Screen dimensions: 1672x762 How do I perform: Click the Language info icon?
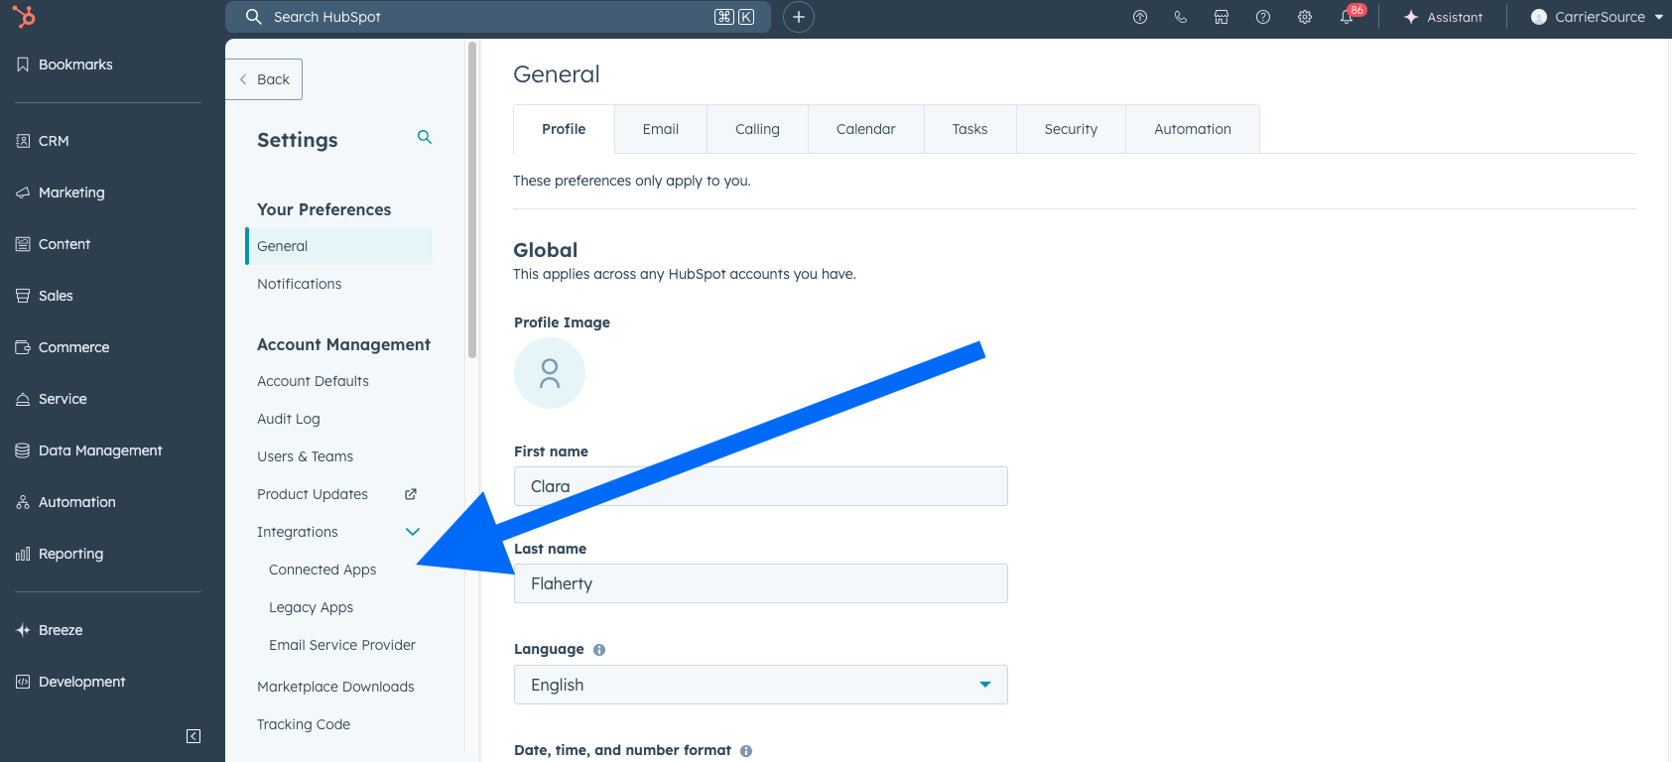[x=599, y=650]
